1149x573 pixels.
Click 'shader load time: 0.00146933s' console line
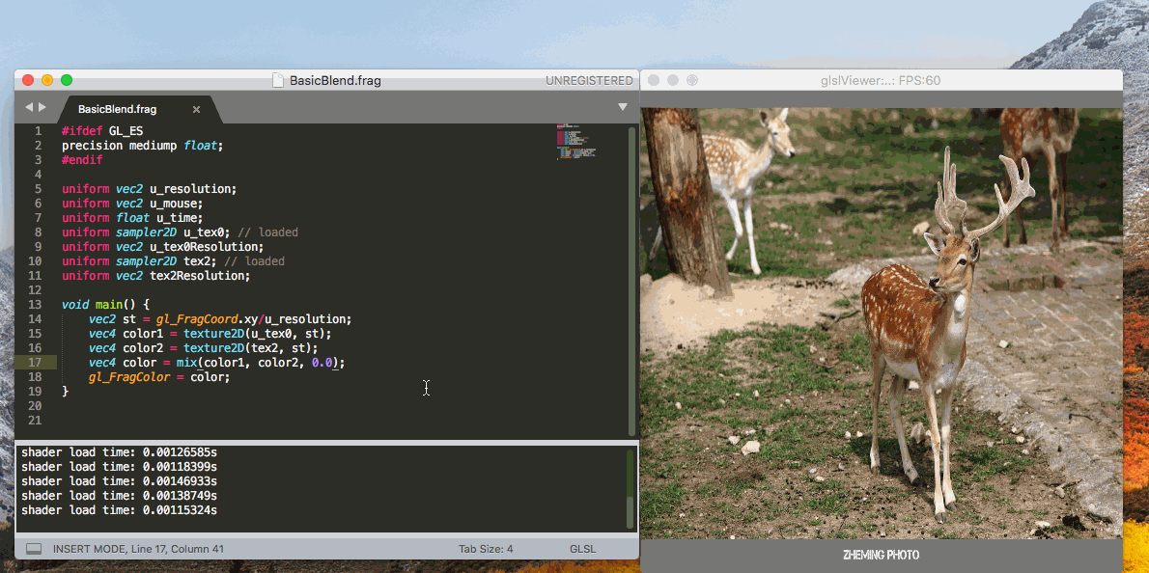click(x=120, y=480)
